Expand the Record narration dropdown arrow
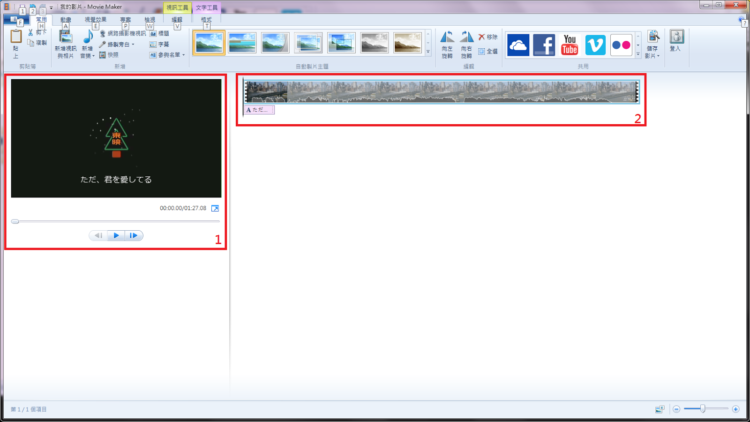This screenshot has width=750, height=422. tap(133, 45)
